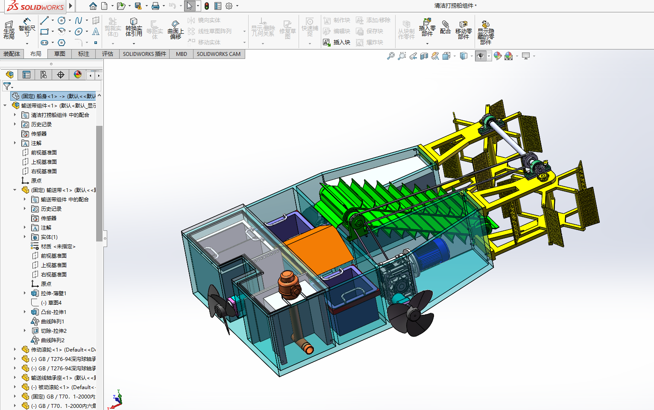This screenshot has height=410, width=654.
Task: Open the SOLIDWORKS CAM tab
Action: pyautogui.click(x=219, y=54)
